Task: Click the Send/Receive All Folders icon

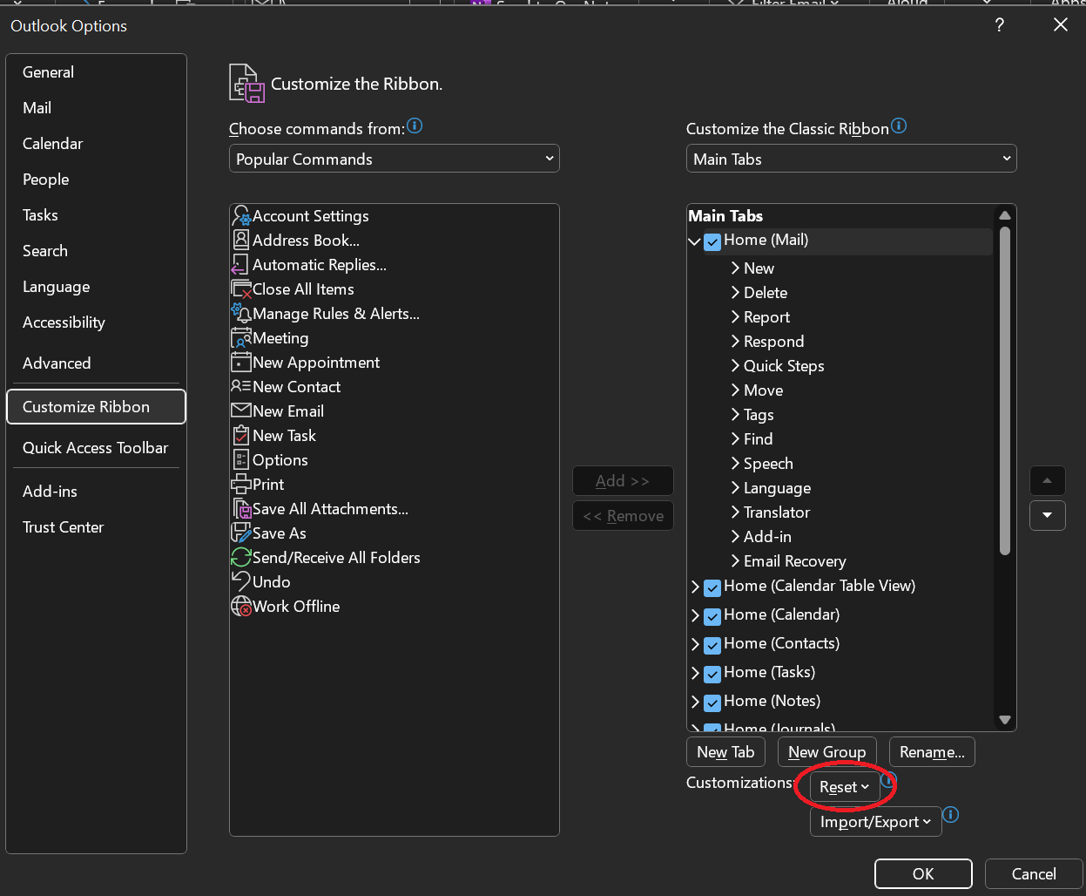Action: (241, 558)
